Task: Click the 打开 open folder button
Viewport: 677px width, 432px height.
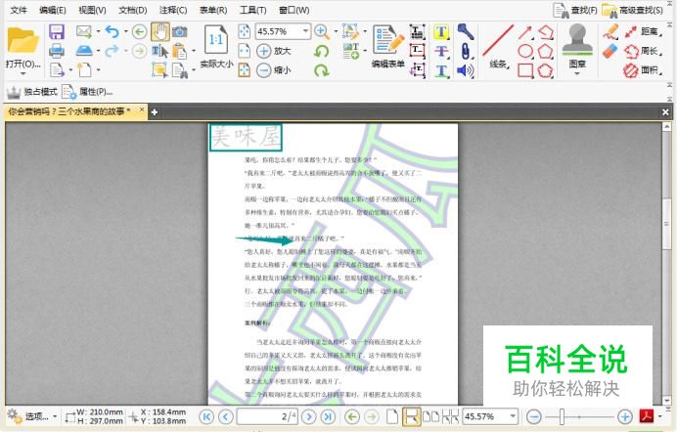Action: pos(23,47)
